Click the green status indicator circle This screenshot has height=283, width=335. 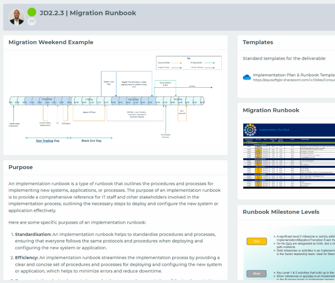click(32, 12)
